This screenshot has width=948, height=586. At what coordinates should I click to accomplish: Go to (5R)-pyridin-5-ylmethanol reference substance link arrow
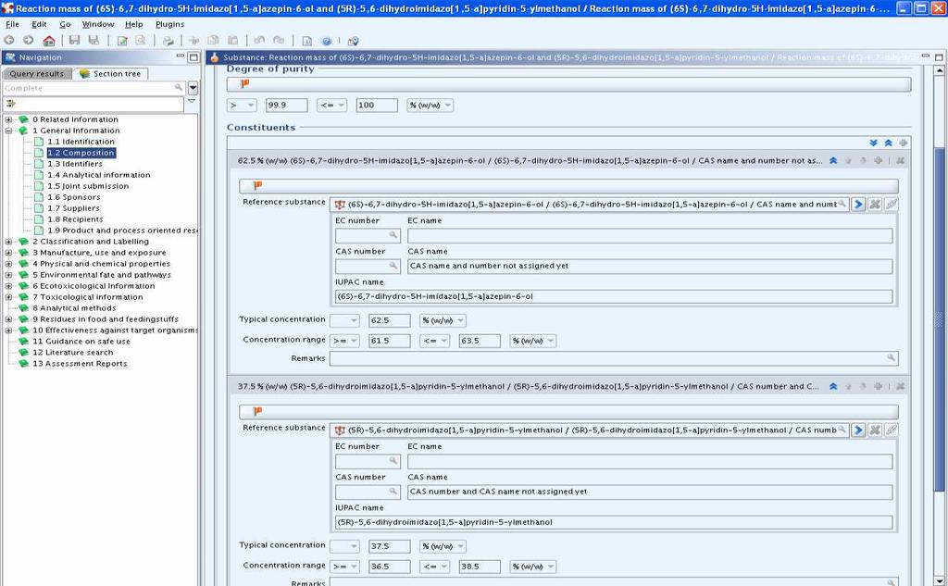pos(858,430)
